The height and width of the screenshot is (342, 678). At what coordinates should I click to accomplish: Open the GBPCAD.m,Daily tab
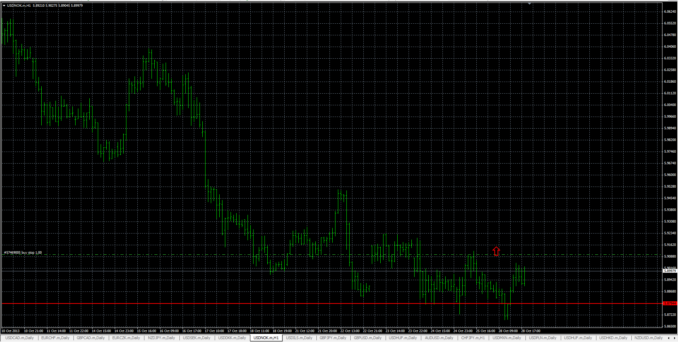click(91, 338)
